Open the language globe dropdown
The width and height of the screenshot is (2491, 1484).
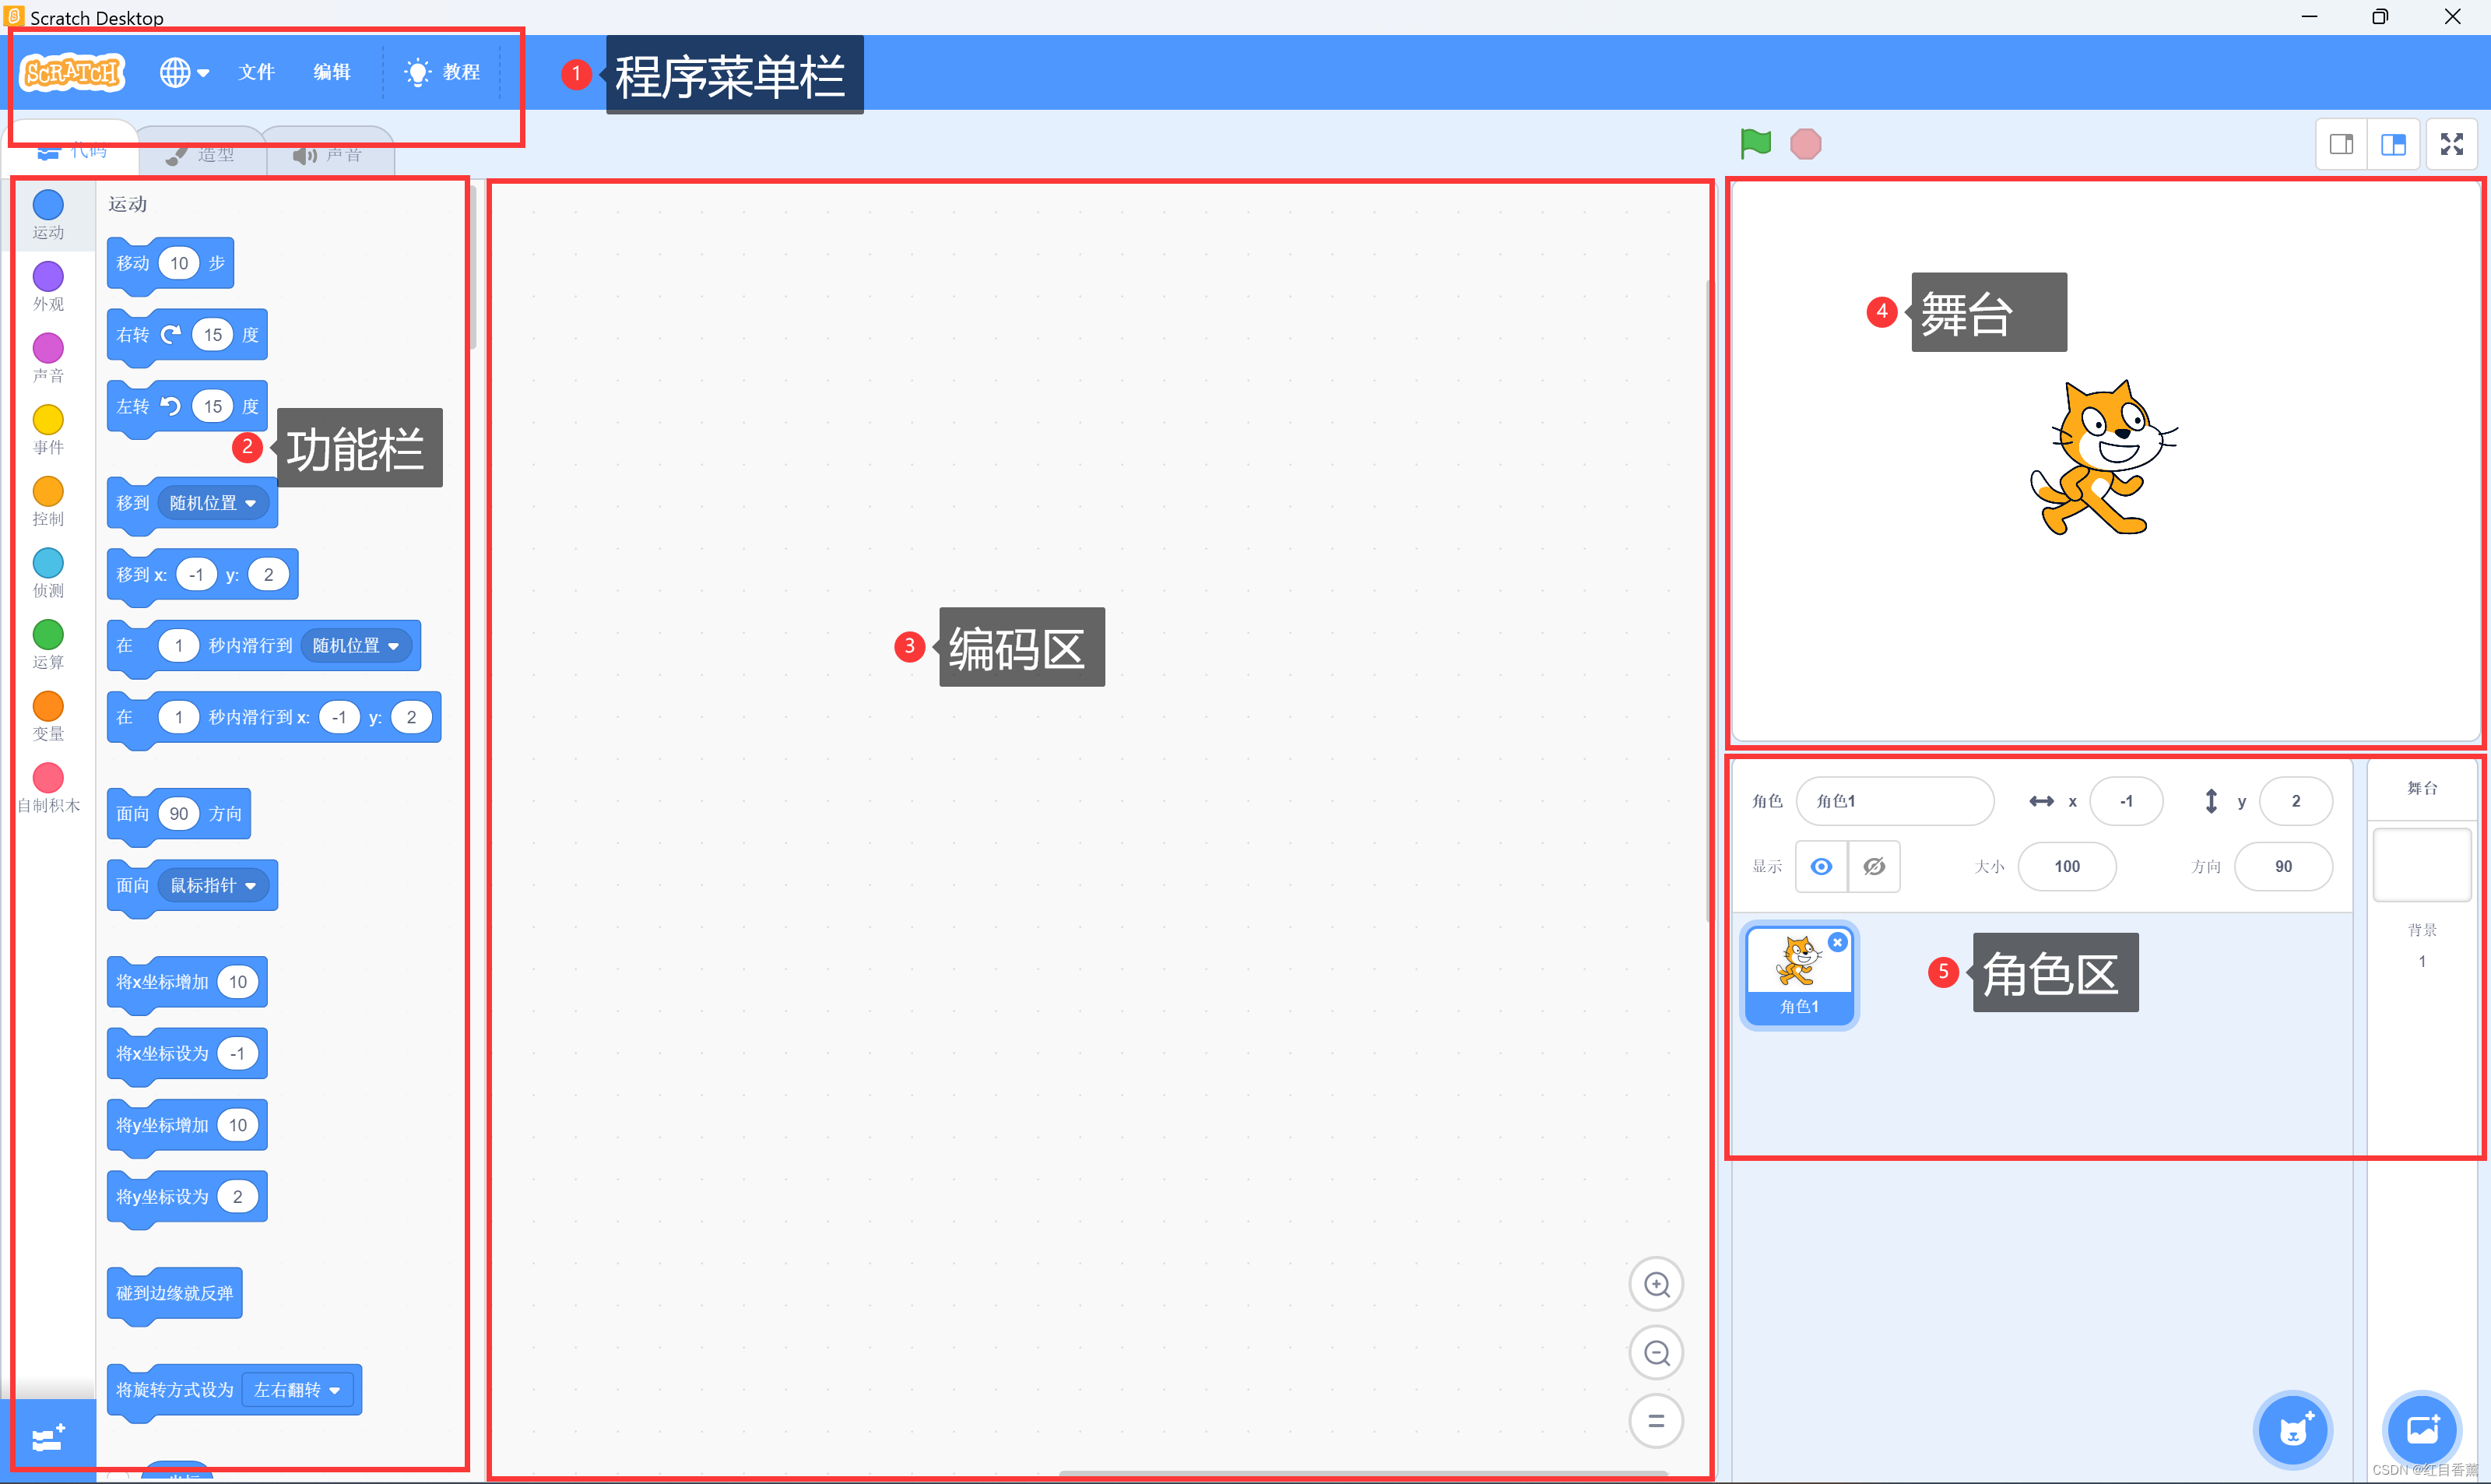pyautogui.click(x=184, y=72)
